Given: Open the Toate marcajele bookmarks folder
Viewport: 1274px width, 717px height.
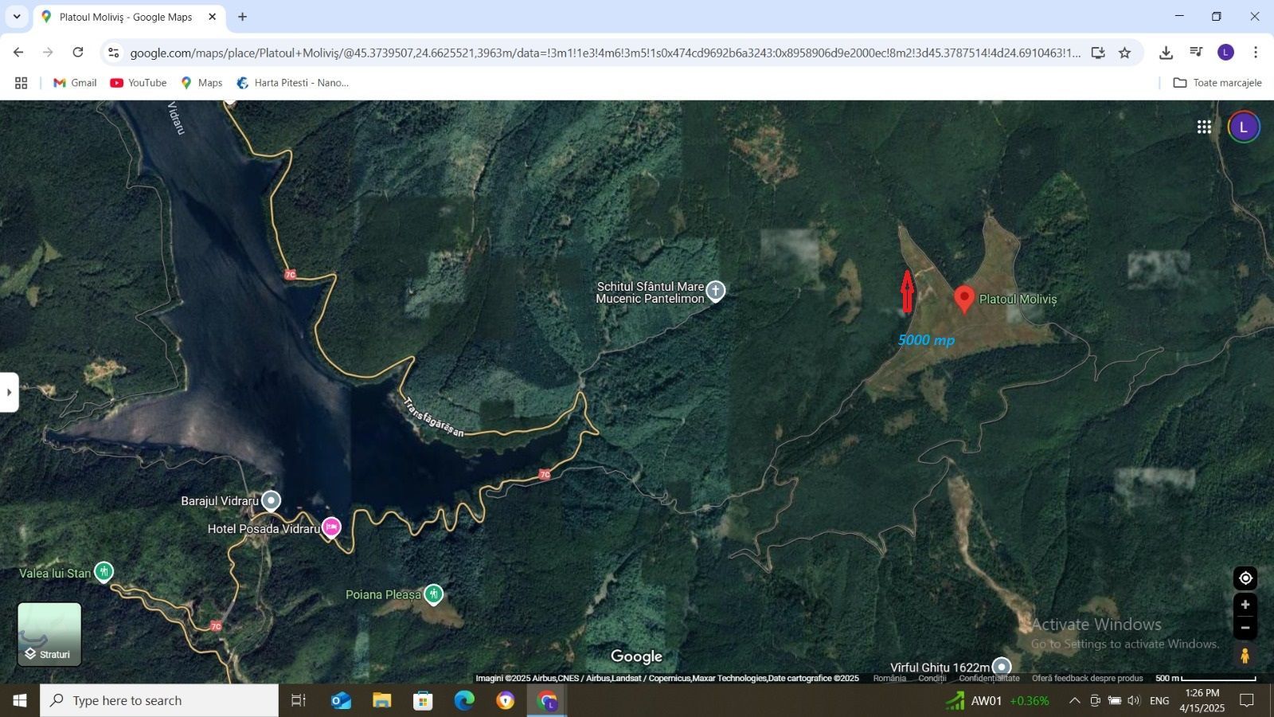Looking at the screenshot, I should coord(1217,83).
